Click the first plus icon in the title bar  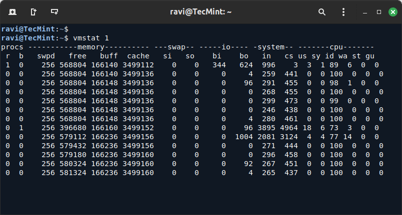coord(12,11)
